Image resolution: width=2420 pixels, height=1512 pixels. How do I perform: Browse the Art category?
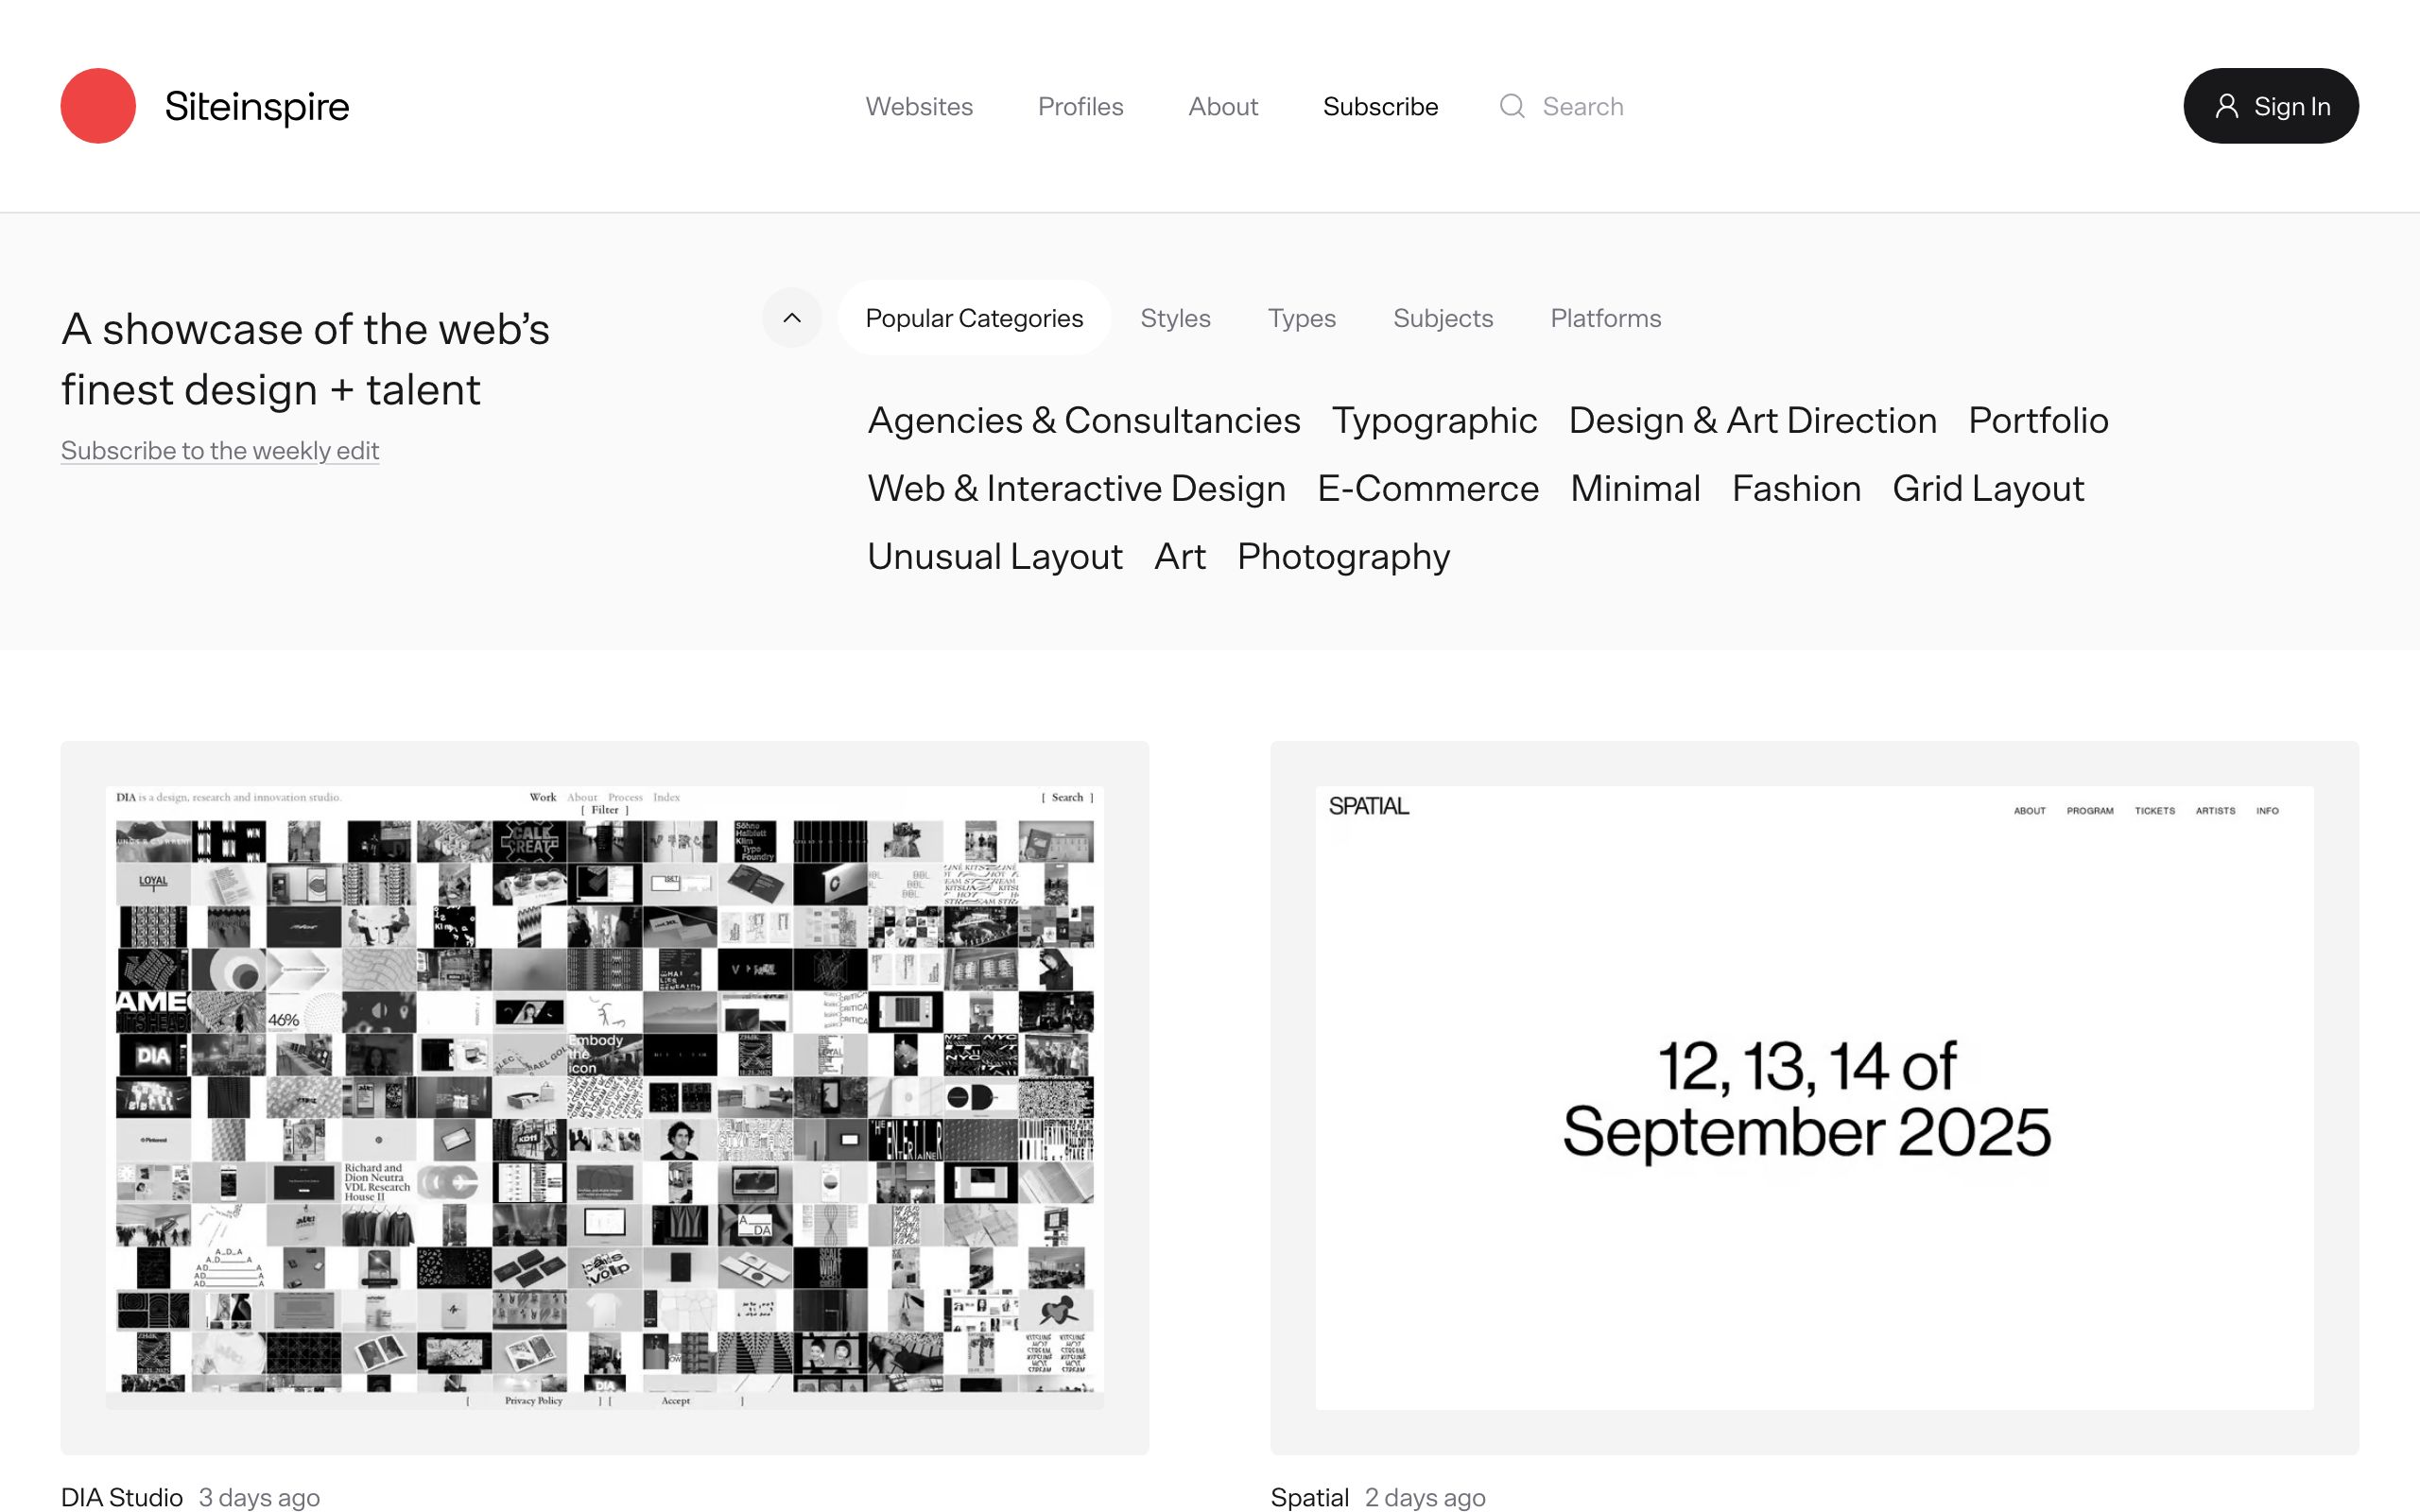1180,556
